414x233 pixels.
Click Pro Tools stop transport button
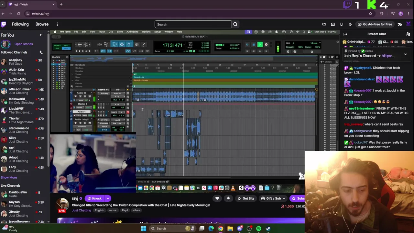click(x=254, y=44)
